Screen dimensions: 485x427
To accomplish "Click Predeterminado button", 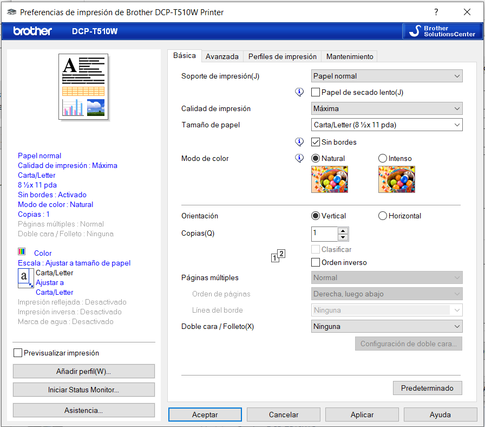I will tap(428, 388).
